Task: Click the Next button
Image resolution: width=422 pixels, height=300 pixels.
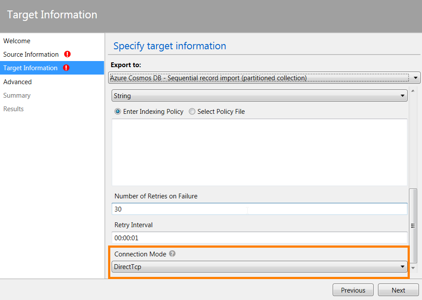Action: pyautogui.click(x=398, y=290)
